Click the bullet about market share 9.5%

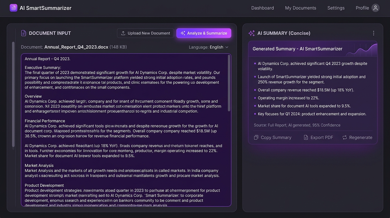[x=304, y=106]
